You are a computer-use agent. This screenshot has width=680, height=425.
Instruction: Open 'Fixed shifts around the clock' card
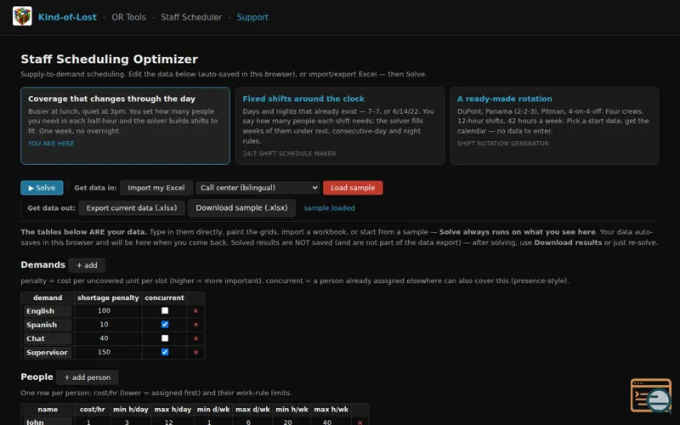click(340, 126)
